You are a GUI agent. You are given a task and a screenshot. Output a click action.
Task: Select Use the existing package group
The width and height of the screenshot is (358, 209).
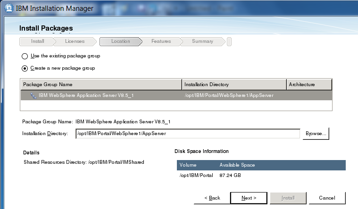25,56
